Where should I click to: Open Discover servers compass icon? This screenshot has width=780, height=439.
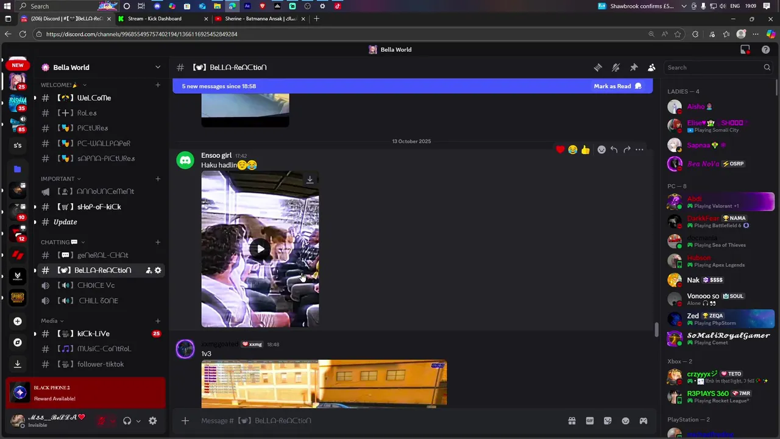18,343
